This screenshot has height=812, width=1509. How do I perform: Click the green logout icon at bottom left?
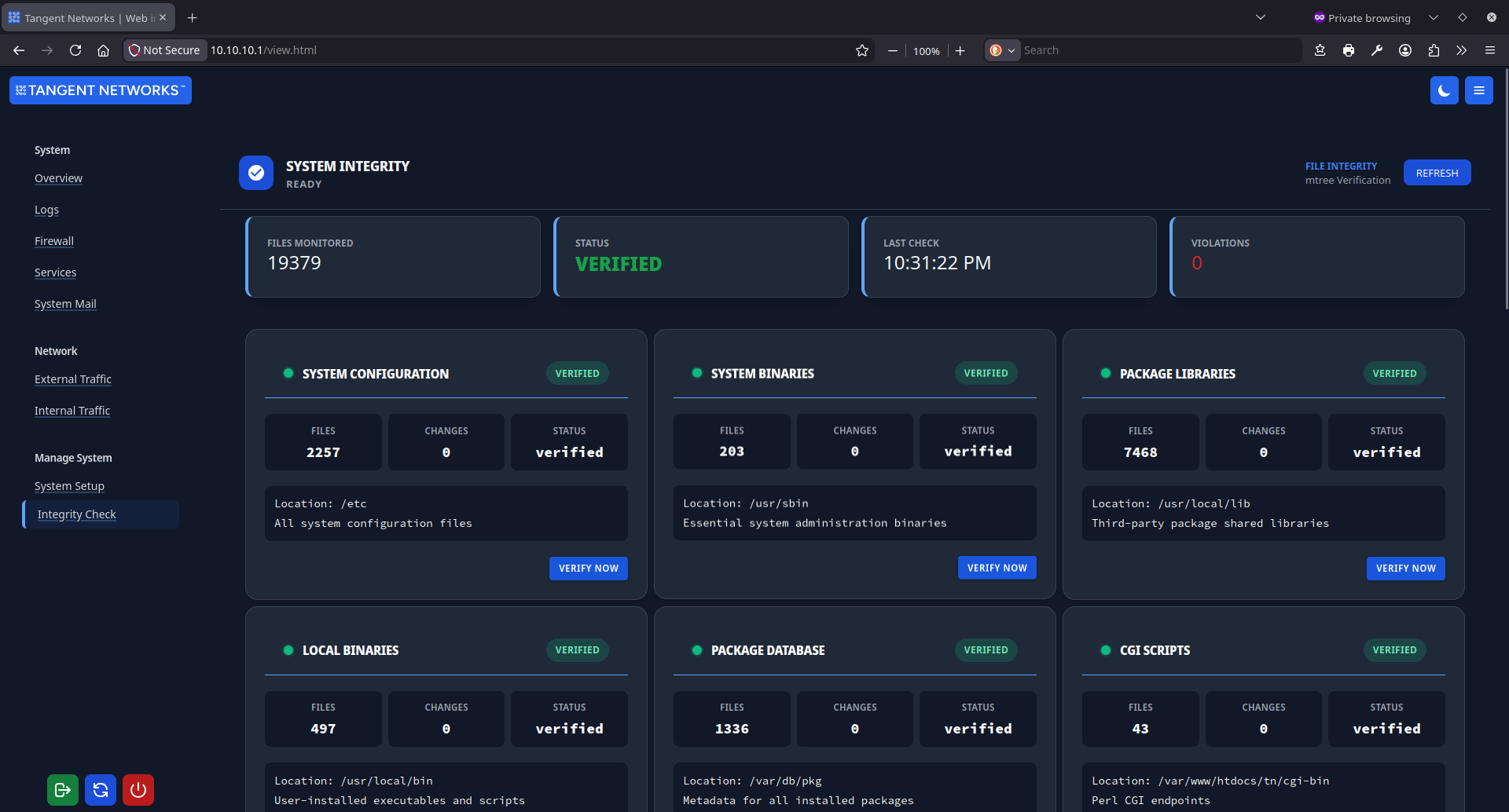click(x=62, y=790)
